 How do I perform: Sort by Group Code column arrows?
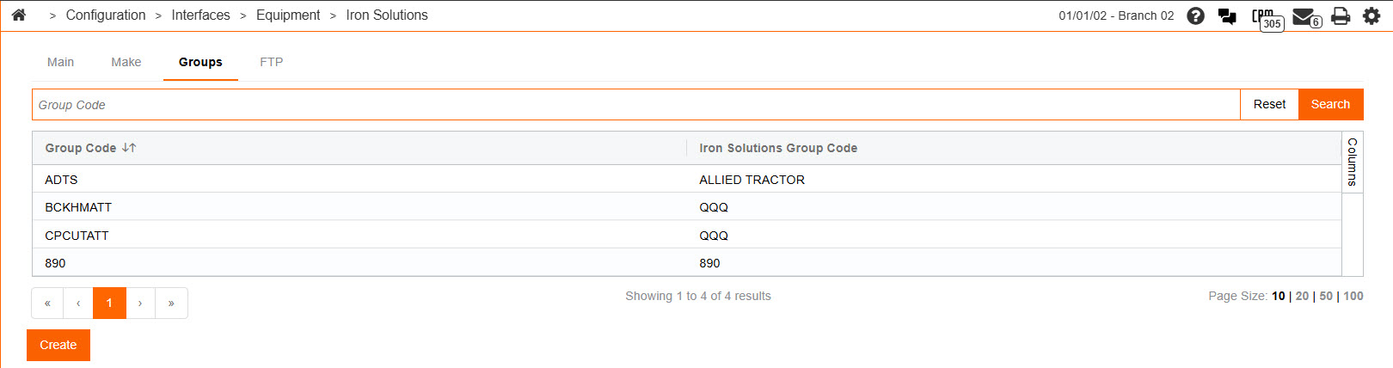click(129, 148)
